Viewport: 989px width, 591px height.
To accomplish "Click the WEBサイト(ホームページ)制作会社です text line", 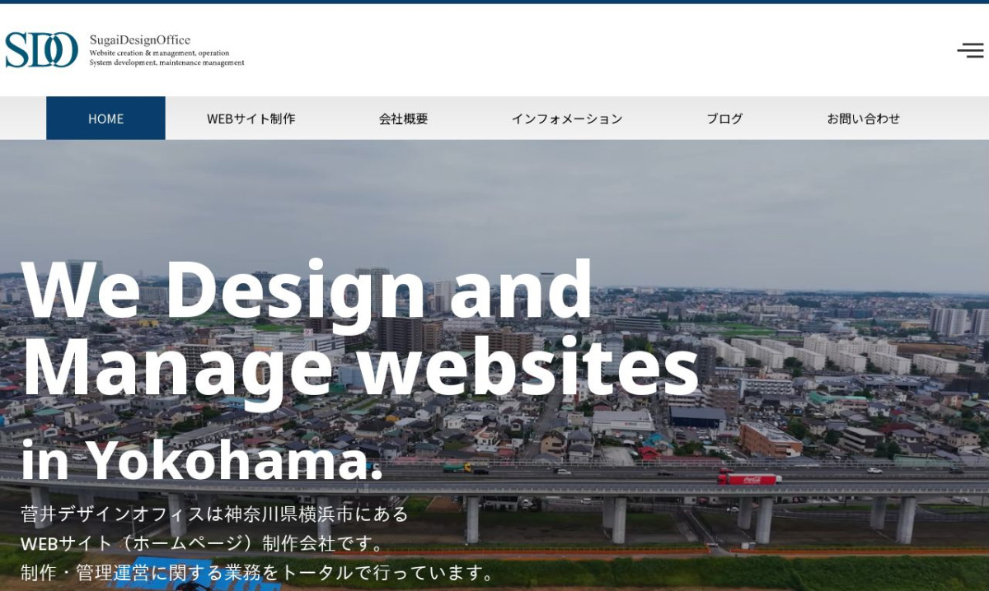I will [x=203, y=543].
